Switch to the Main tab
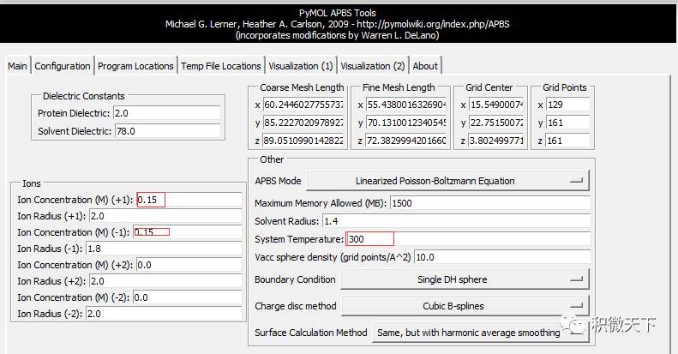The width and height of the screenshot is (678, 354). click(x=18, y=66)
